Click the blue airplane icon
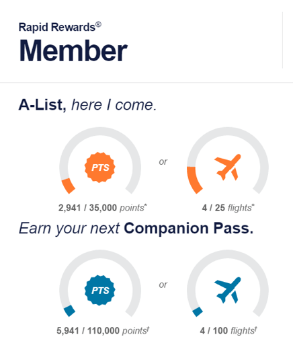Viewport: 293px width, 339px height. (228, 290)
